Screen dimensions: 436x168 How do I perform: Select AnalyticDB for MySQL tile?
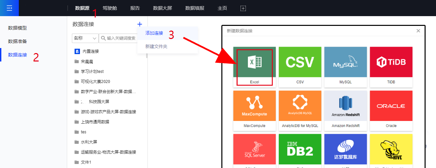pyautogui.click(x=300, y=106)
